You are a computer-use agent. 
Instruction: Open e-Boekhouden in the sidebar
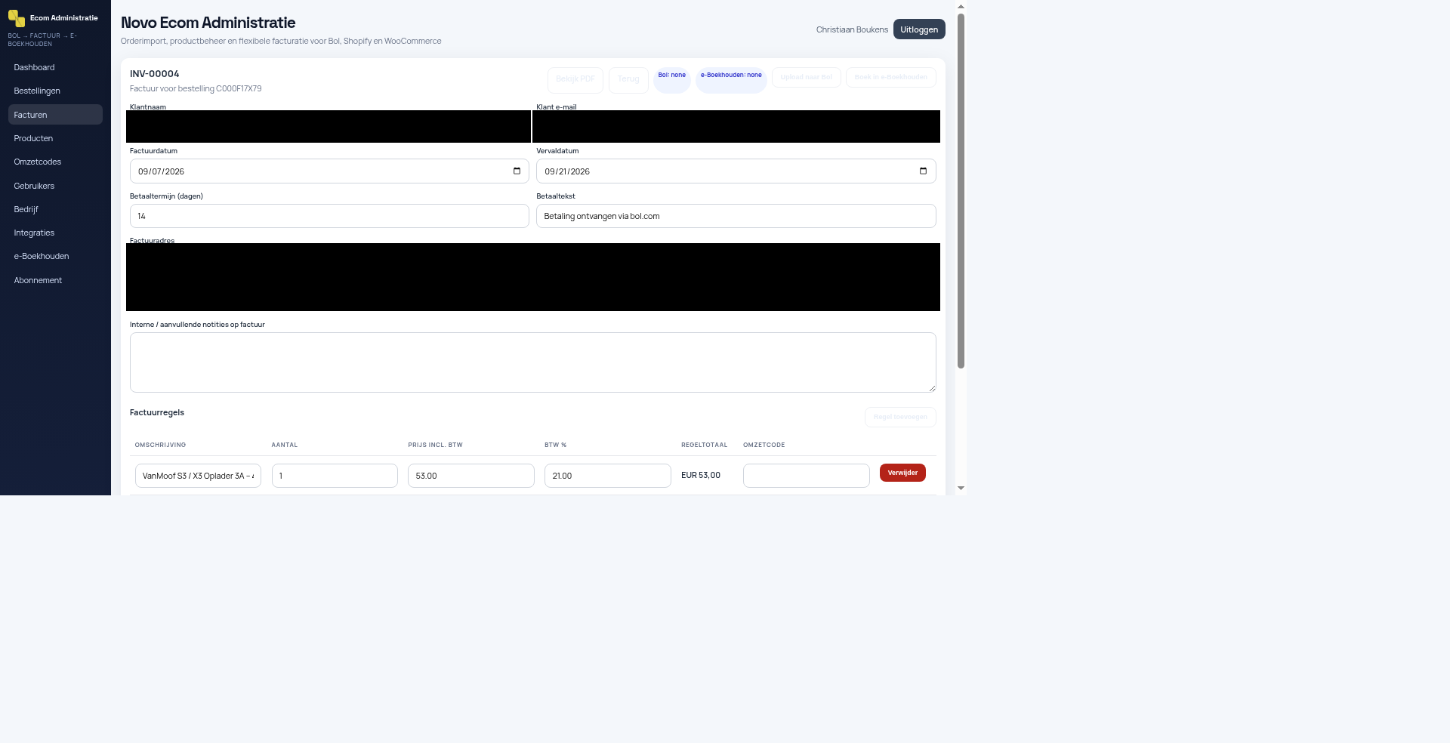[55, 256]
